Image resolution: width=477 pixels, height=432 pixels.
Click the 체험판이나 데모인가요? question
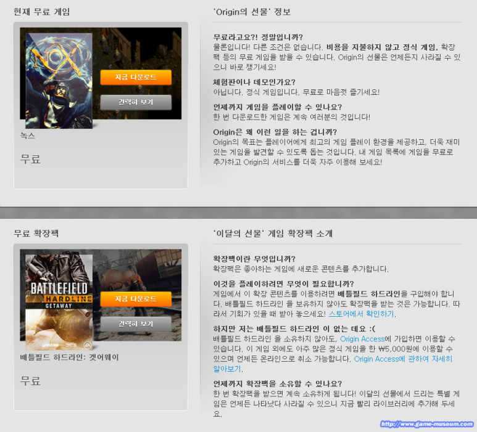tap(254, 82)
